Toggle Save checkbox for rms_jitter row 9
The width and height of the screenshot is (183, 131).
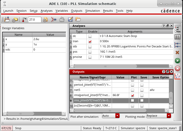[x=142, y=101]
